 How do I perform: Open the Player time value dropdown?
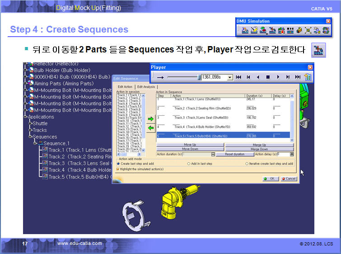pos(230,77)
